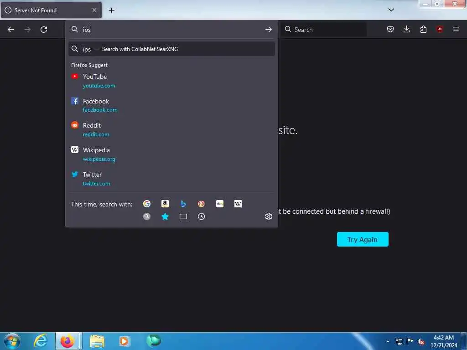Expand the list all tabs chevron
Viewport: 467px width, 350px height.
[x=391, y=10]
